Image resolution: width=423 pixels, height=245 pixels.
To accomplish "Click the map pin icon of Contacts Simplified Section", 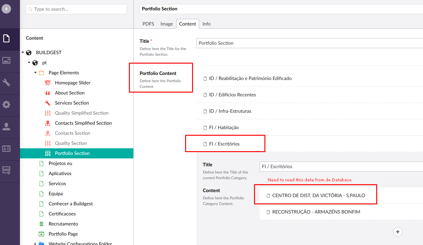I will (48, 123).
